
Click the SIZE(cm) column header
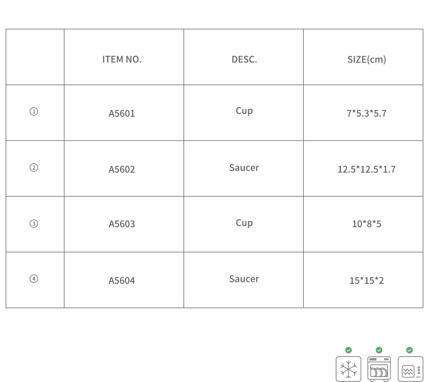[367, 60]
